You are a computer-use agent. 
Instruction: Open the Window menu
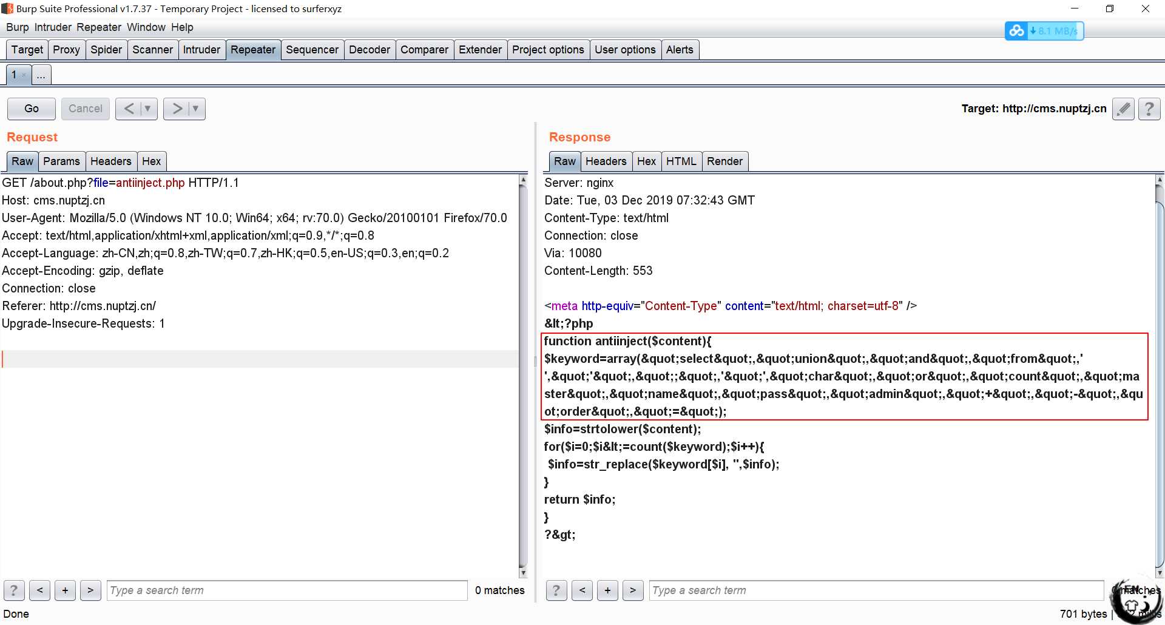146,27
